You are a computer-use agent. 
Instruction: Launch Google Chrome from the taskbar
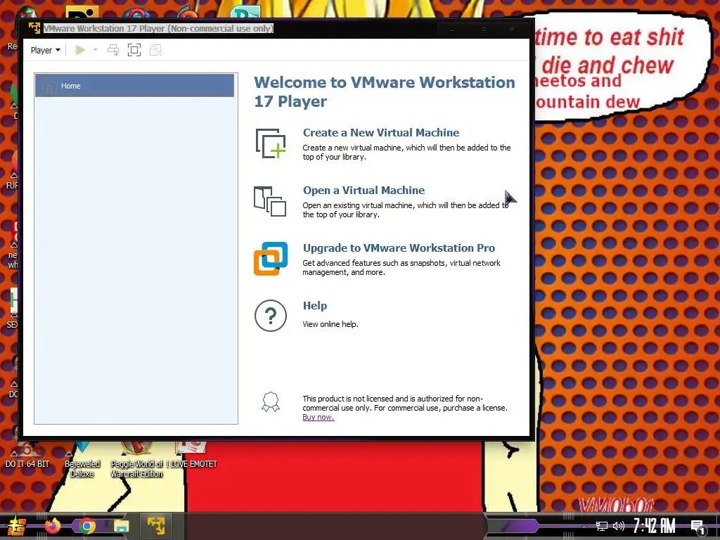tap(86, 526)
